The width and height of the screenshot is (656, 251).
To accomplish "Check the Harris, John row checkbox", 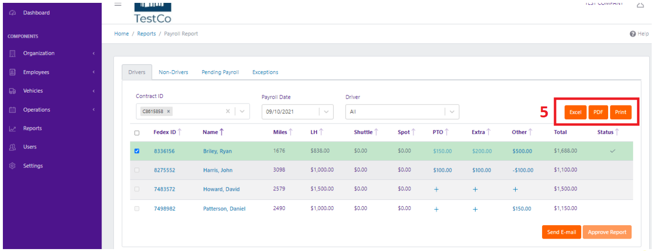I will click(x=137, y=170).
